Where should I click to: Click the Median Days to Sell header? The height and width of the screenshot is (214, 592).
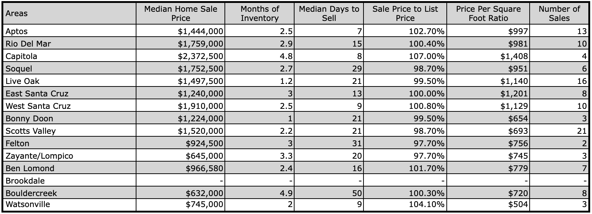329,14
